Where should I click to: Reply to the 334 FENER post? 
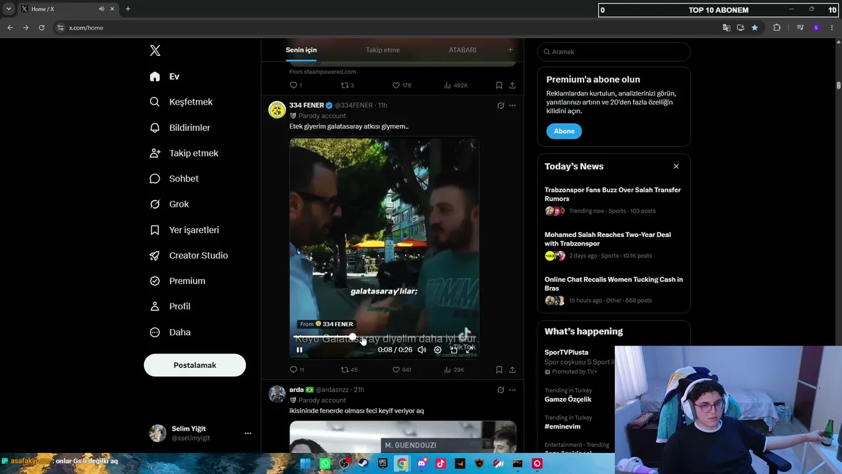tap(297, 370)
